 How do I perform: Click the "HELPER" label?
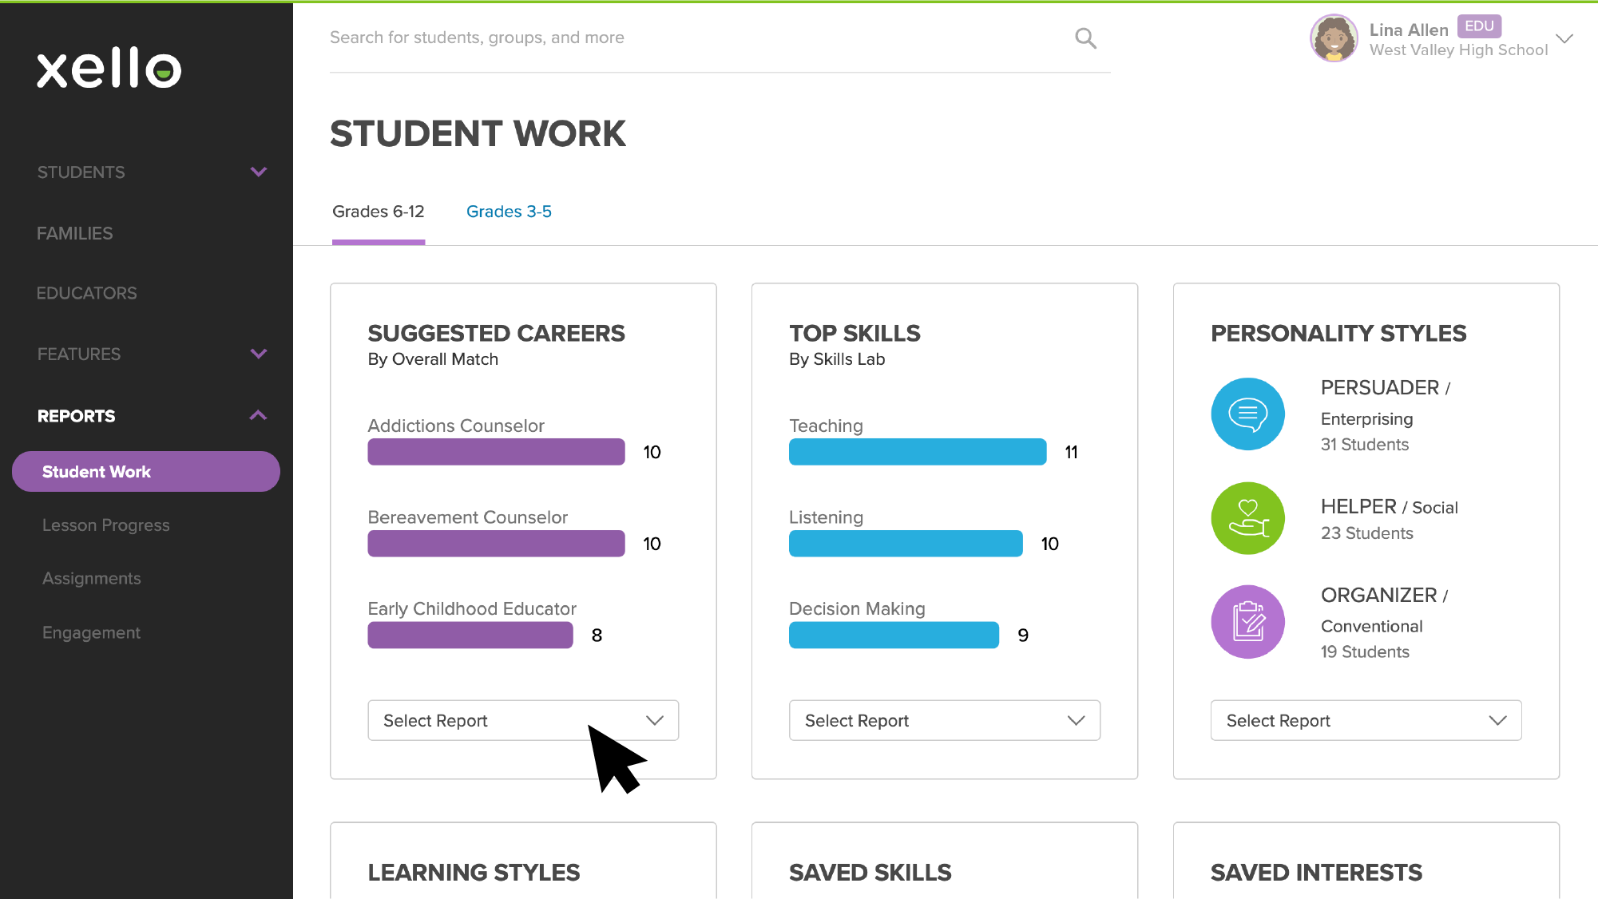point(1358,507)
